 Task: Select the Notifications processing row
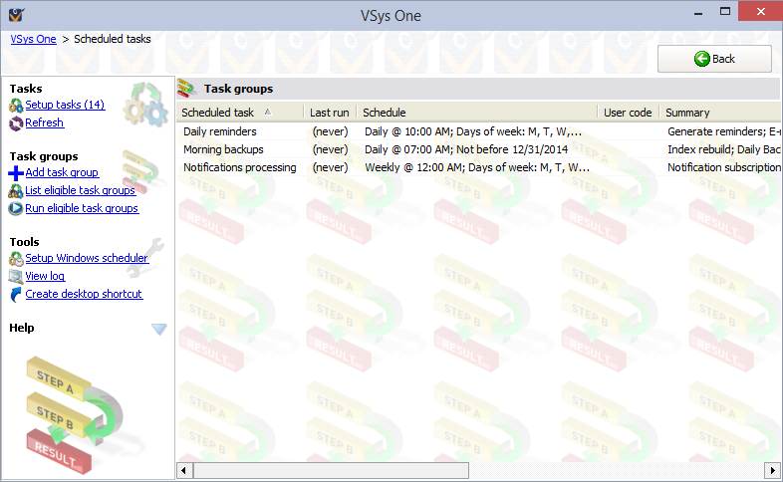pos(239,167)
